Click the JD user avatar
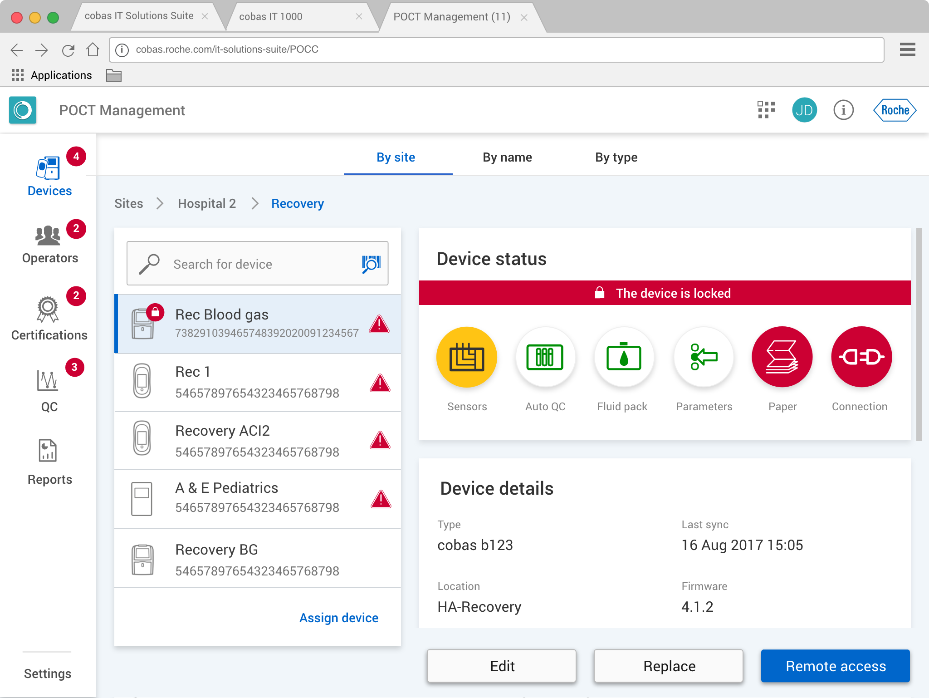 (804, 110)
